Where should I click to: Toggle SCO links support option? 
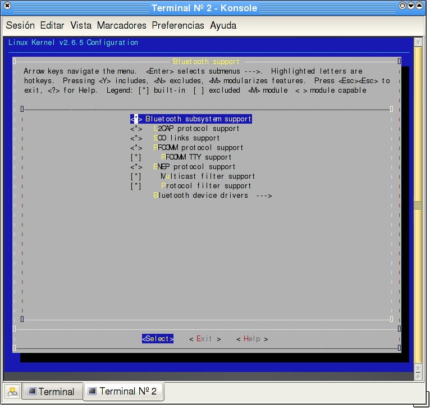tap(175, 138)
